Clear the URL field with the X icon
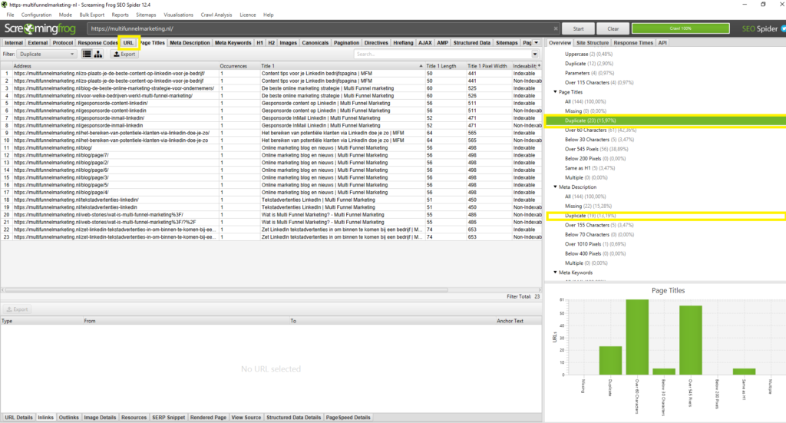 556,28
